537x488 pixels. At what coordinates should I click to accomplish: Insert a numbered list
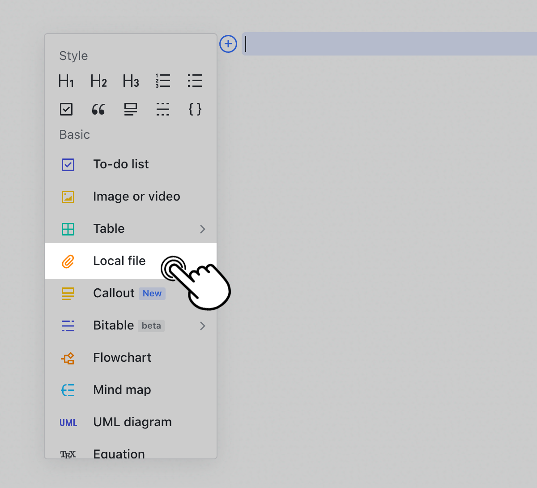[x=163, y=81]
